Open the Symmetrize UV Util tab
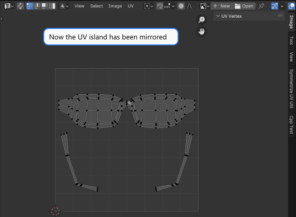296x217 pixels. pyautogui.click(x=291, y=89)
